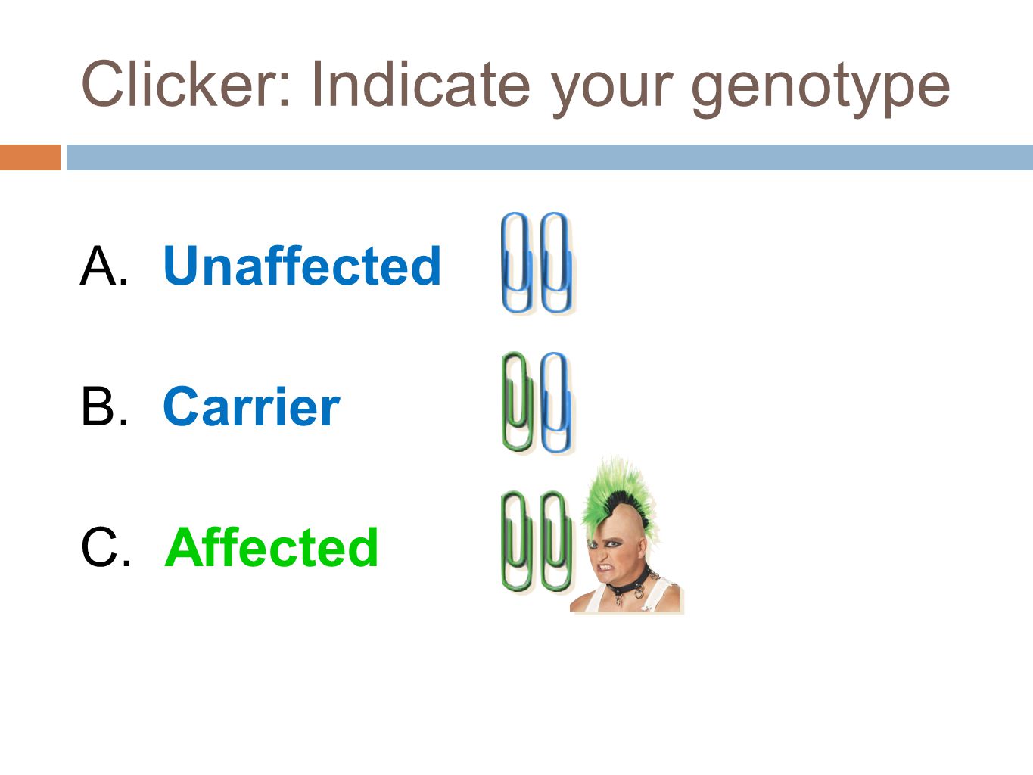Click the right green paperclip beside Affected
The image size is (1033, 775).
[x=556, y=541]
